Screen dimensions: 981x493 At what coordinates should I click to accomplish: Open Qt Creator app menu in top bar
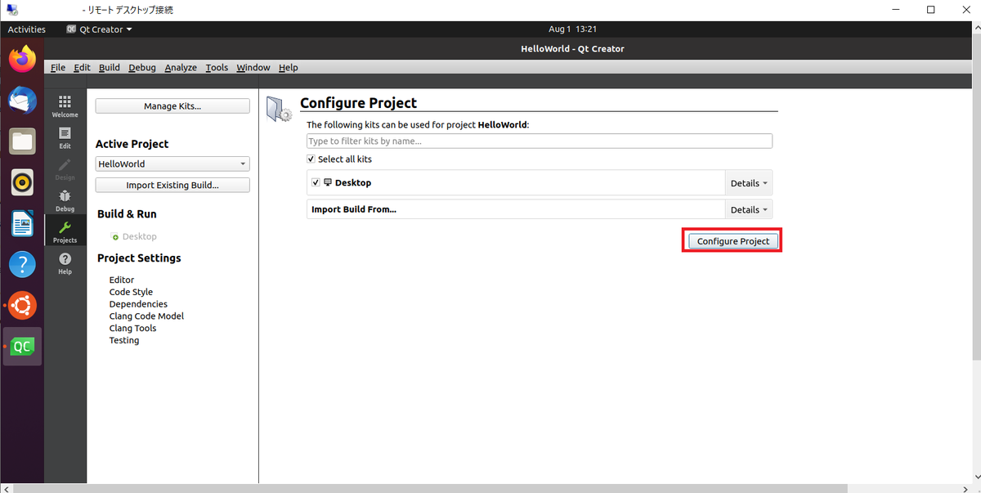pyautogui.click(x=99, y=29)
